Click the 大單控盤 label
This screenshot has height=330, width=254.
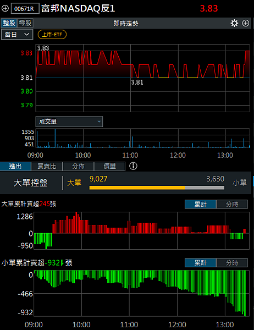pos(31,183)
